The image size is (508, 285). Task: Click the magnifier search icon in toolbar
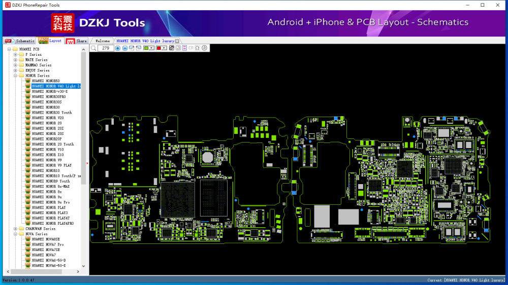93,48
